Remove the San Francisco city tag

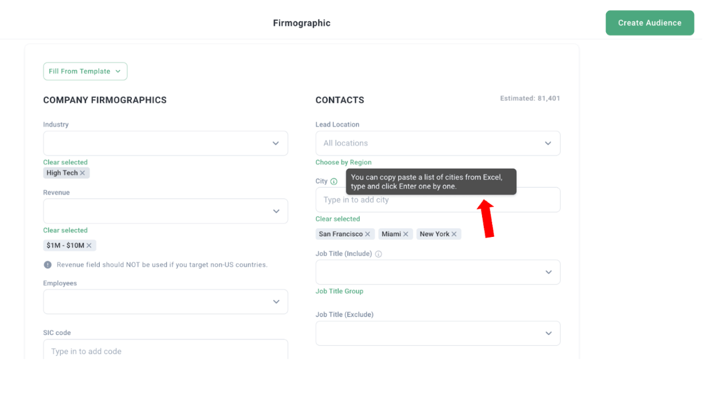click(368, 234)
